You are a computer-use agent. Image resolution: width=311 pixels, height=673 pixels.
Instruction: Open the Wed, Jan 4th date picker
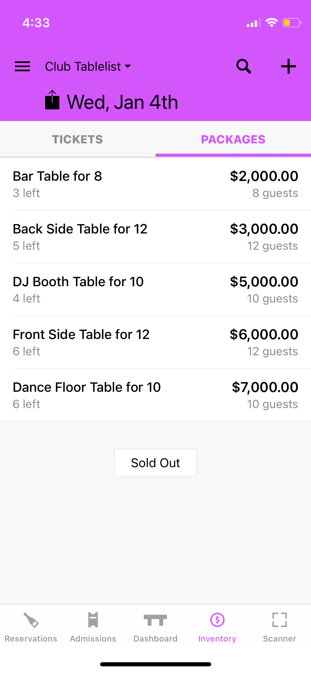point(122,102)
